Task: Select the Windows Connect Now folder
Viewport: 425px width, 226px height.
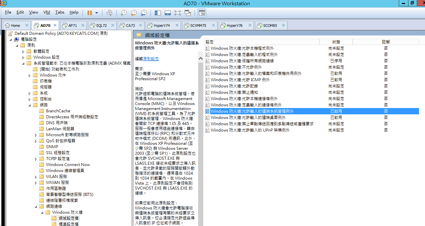Action: pyautogui.click(x=68, y=165)
